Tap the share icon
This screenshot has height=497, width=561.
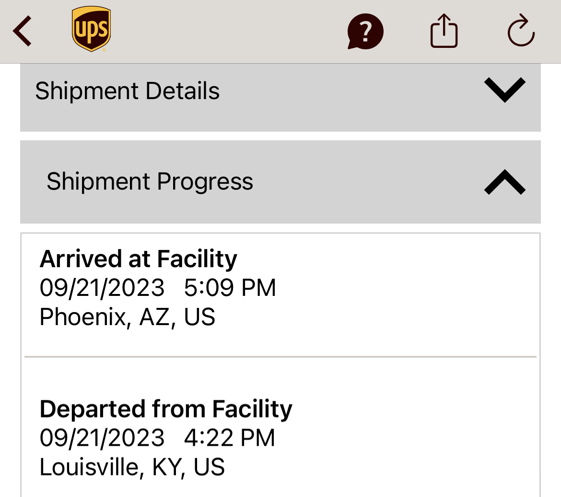click(x=444, y=31)
